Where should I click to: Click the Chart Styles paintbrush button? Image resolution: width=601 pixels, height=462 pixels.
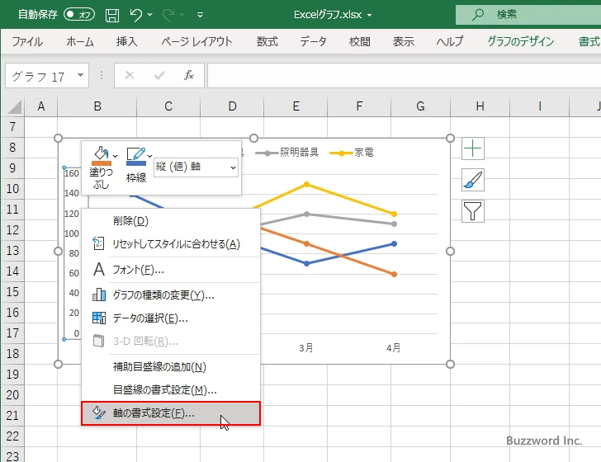[x=473, y=180]
